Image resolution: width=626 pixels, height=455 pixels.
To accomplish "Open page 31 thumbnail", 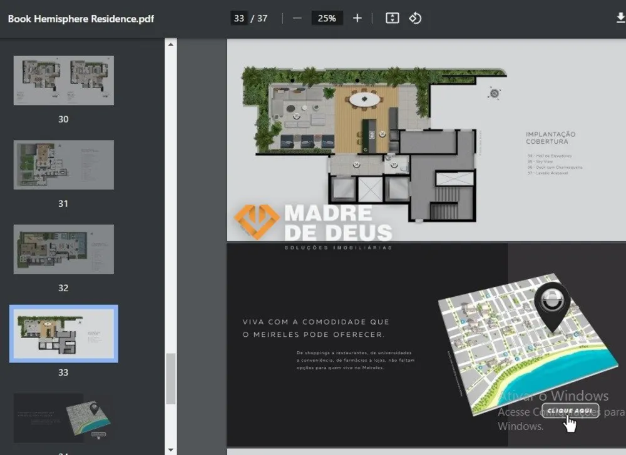I will click(63, 164).
